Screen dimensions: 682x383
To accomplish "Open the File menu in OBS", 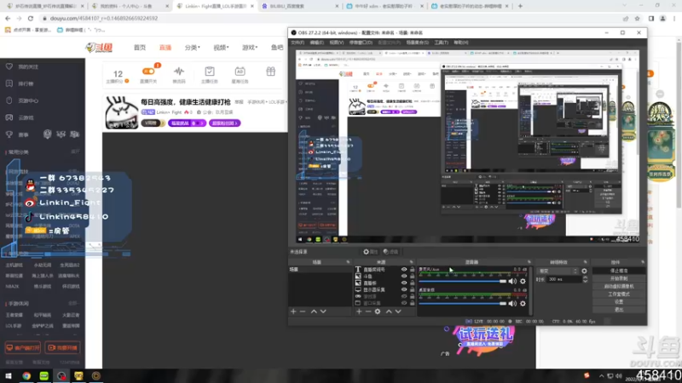I will click(298, 43).
